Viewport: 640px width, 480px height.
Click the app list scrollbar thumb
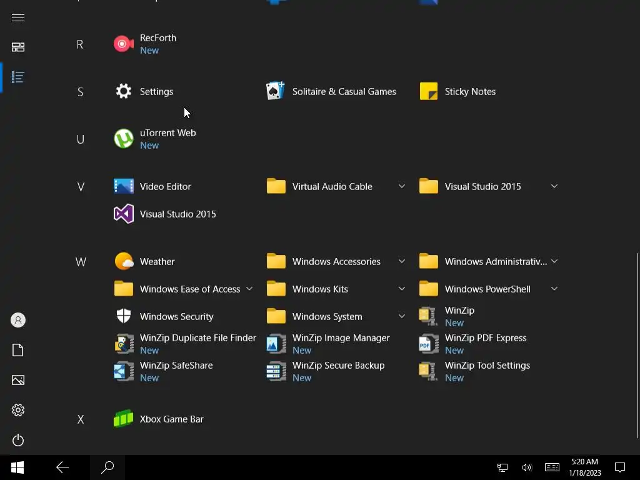pyautogui.click(x=637, y=346)
